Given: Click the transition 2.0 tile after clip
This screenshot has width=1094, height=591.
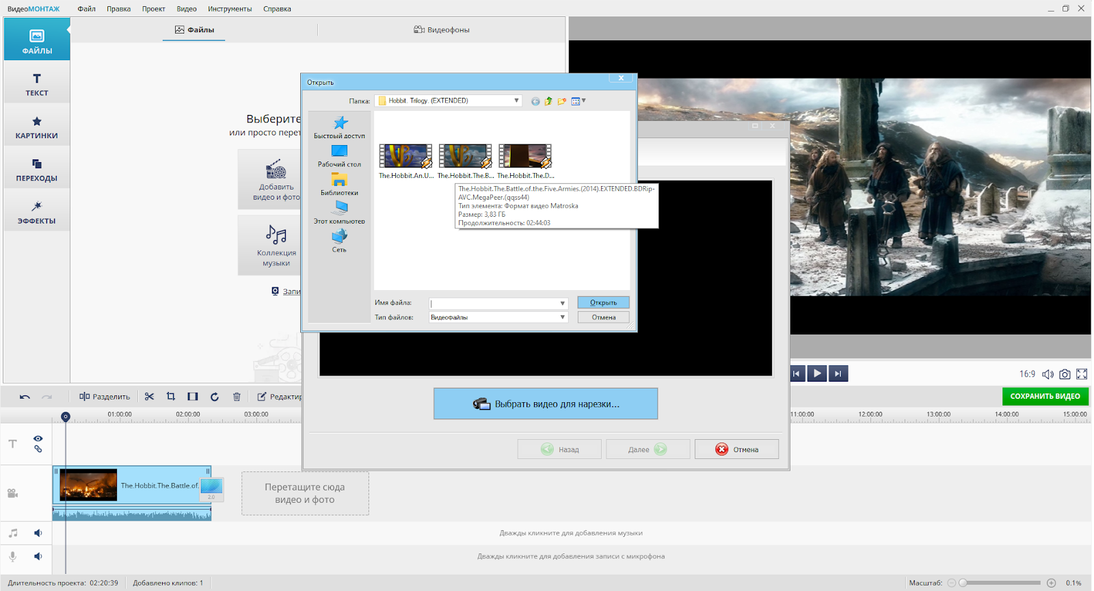Looking at the screenshot, I should click(x=211, y=489).
